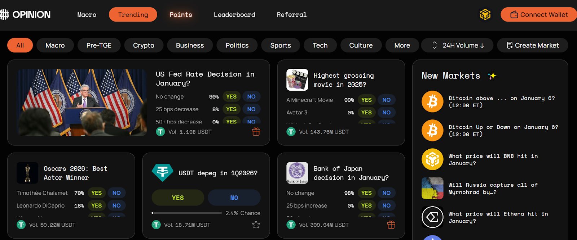
Task: Expand the More categories menu
Action: click(402, 45)
